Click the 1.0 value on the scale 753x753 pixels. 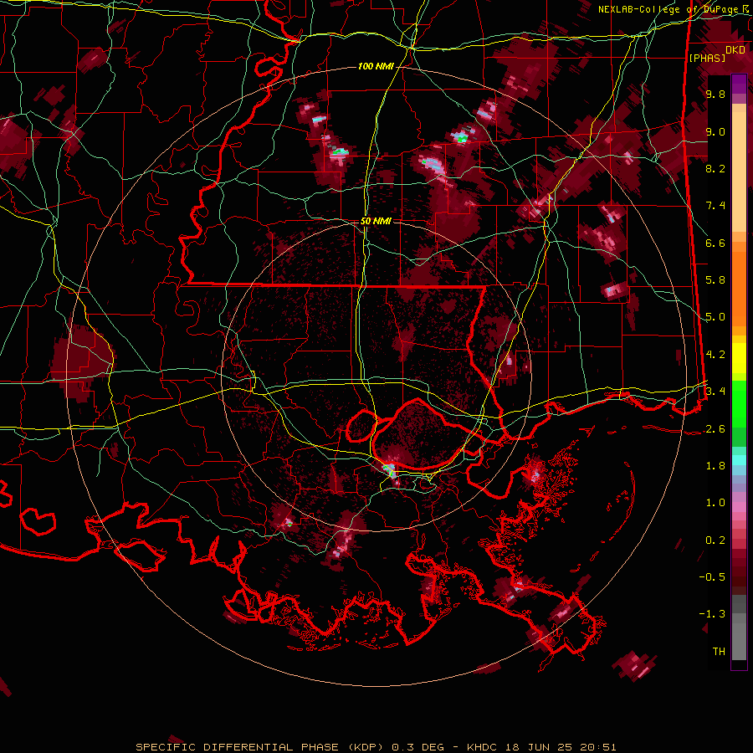715,503
